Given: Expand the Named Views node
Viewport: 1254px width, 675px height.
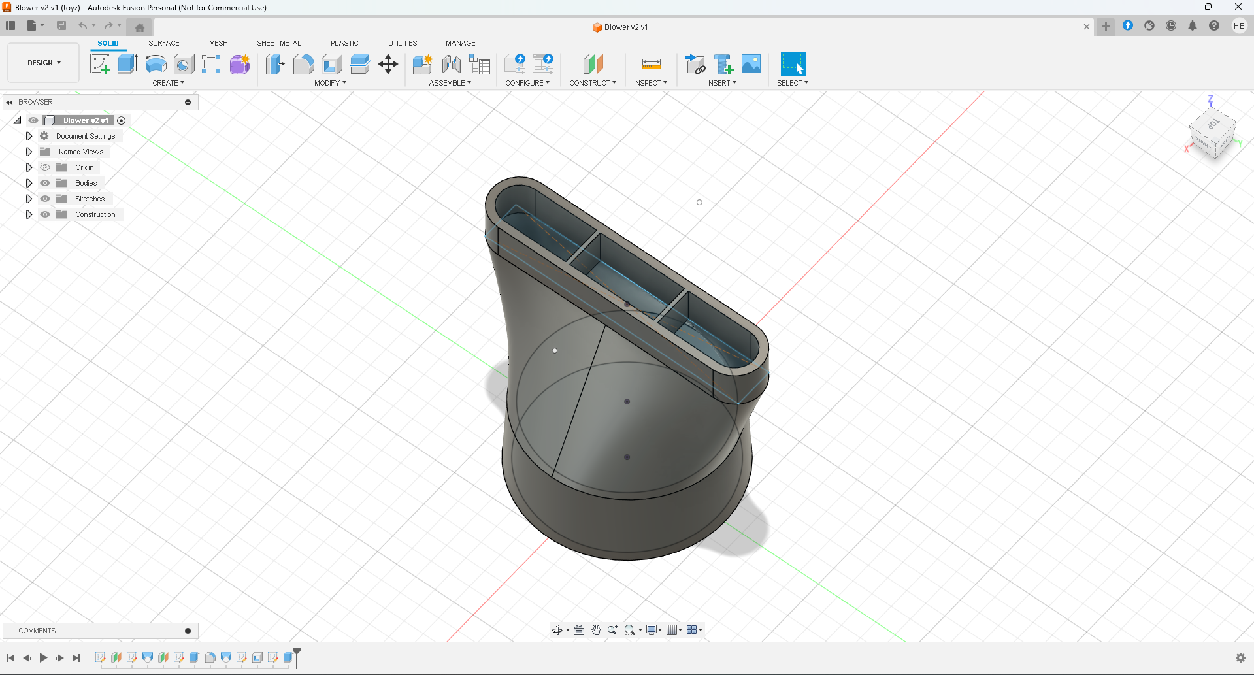Looking at the screenshot, I should pyautogui.click(x=29, y=152).
